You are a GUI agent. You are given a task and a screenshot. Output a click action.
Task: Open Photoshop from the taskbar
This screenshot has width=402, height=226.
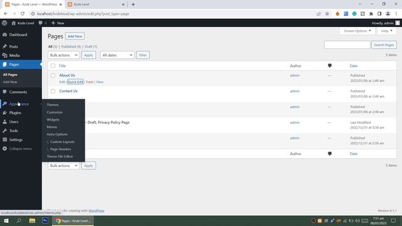(45, 220)
